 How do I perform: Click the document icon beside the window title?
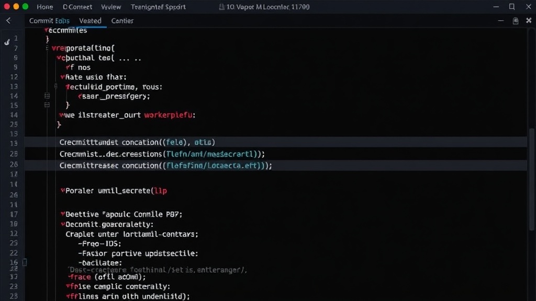click(x=221, y=7)
